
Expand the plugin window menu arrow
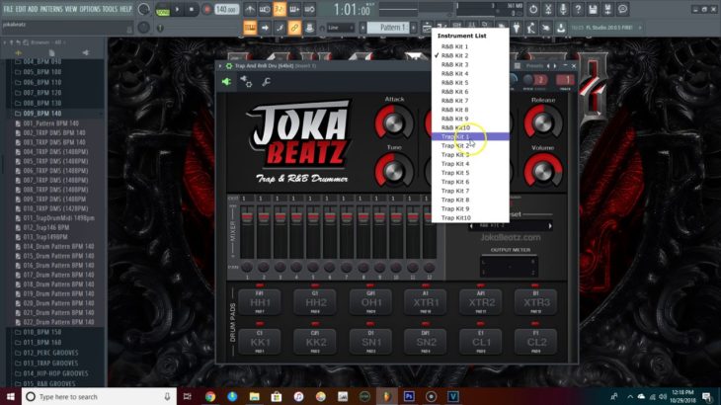pos(220,66)
